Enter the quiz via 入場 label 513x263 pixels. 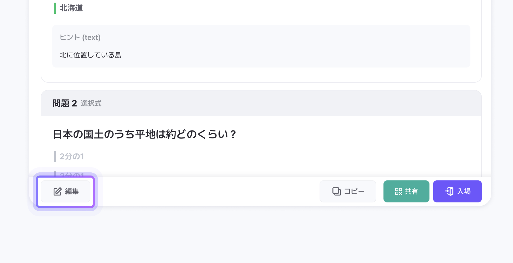(464, 192)
